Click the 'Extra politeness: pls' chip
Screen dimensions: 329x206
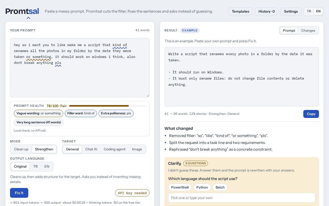(116, 113)
